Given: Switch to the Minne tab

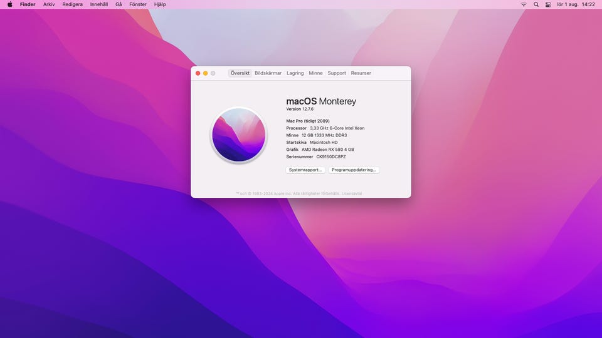Looking at the screenshot, I should pos(315,73).
